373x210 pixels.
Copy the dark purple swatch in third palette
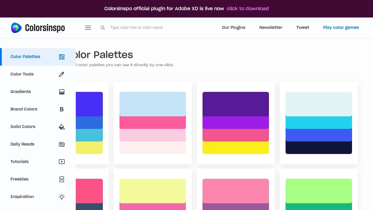click(x=236, y=104)
